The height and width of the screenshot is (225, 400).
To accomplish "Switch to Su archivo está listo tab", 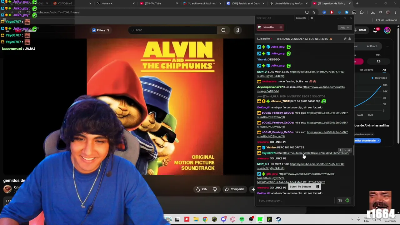I will tap(202, 3).
